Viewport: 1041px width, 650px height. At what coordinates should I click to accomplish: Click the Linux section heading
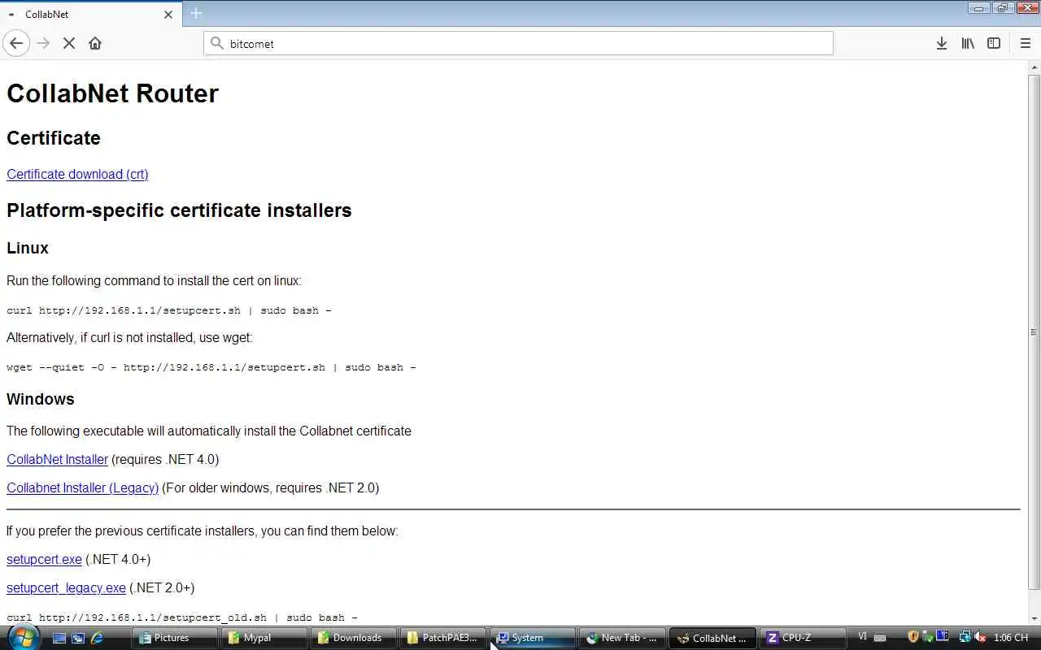pyautogui.click(x=28, y=248)
